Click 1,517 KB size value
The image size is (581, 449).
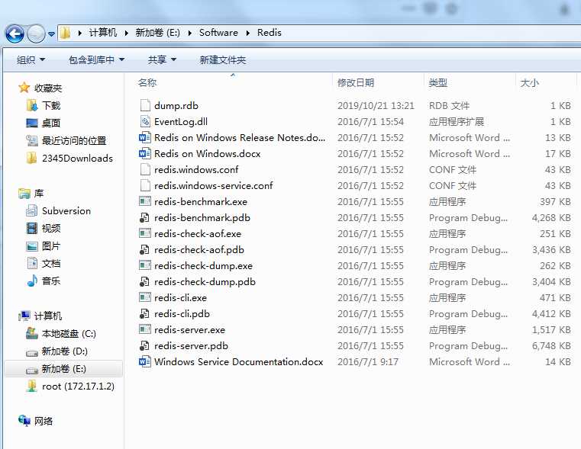click(x=551, y=329)
